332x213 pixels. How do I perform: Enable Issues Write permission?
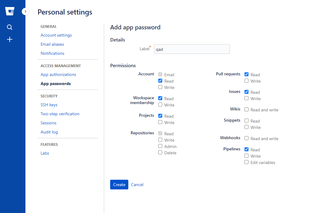[x=246, y=98]
